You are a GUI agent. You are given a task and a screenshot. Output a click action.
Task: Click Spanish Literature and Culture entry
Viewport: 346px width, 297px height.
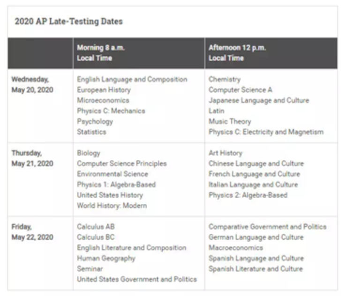[x=256, y=269]
